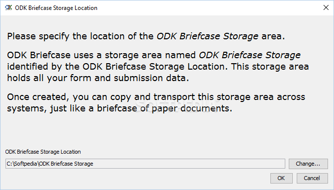The width and height of the screenshot is (334, 190).
Task: Click italic 'ODK Briefcase Storage' in first sentence
Action: coord(207,36)
